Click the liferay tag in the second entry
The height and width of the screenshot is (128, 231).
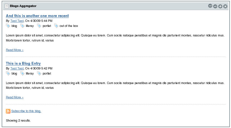click(x=29, y=74)
